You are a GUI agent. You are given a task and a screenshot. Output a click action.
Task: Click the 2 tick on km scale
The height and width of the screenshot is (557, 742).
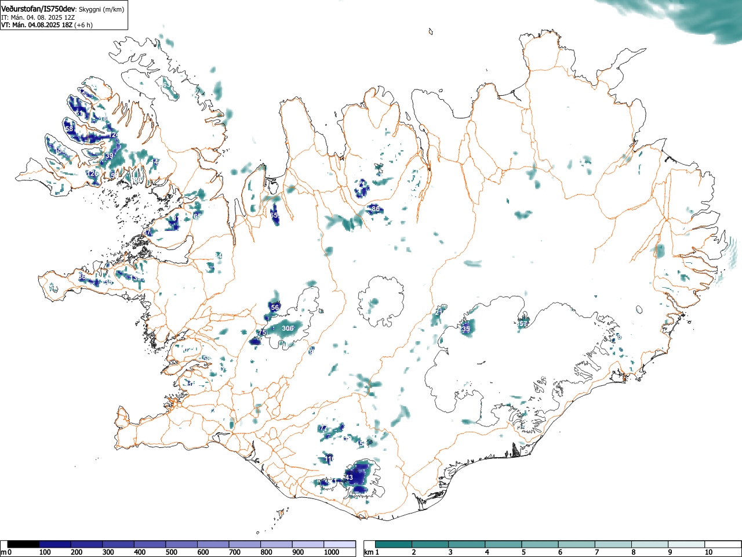pyautogui.click(x=413, y=552)
